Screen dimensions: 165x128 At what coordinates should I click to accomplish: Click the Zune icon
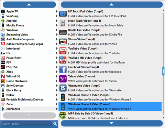click(x=3, y=104)
